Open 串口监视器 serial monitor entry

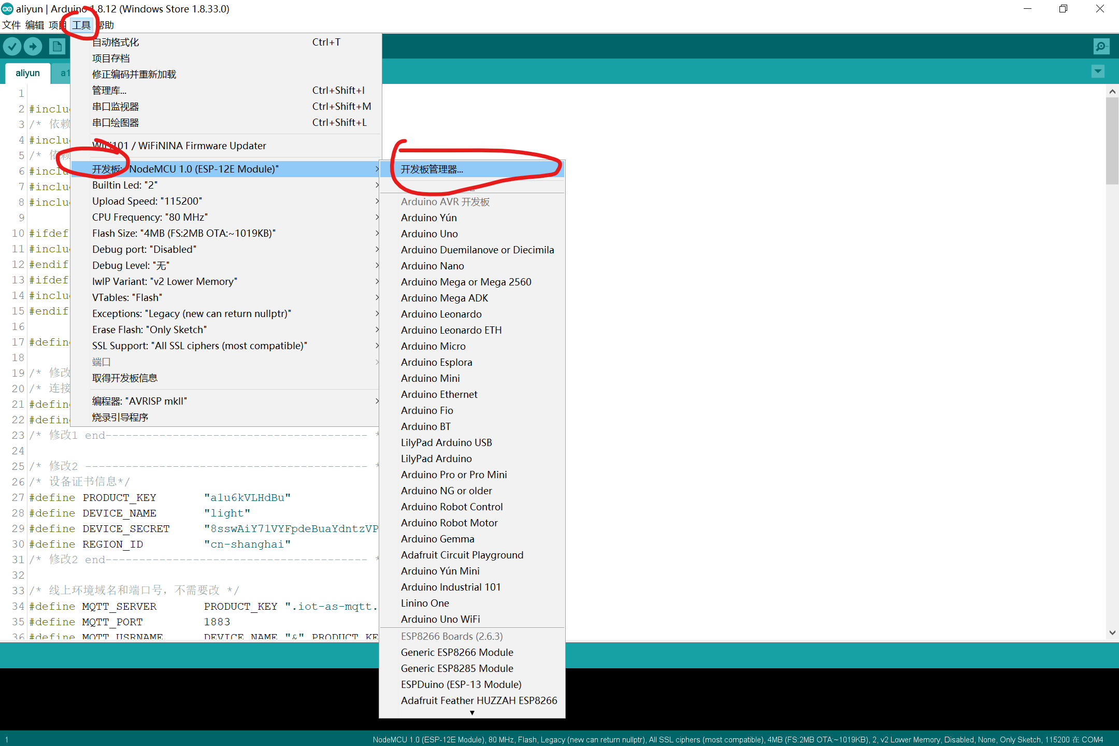116,106
